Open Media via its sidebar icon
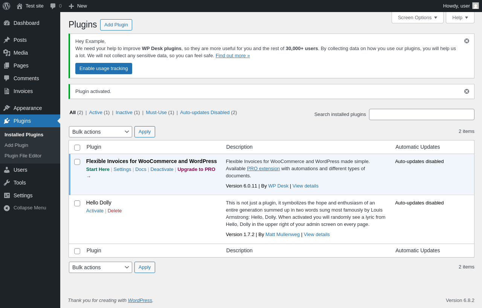Image resolution: width=482 pixels, height=308 pixels. coord(7,53)
